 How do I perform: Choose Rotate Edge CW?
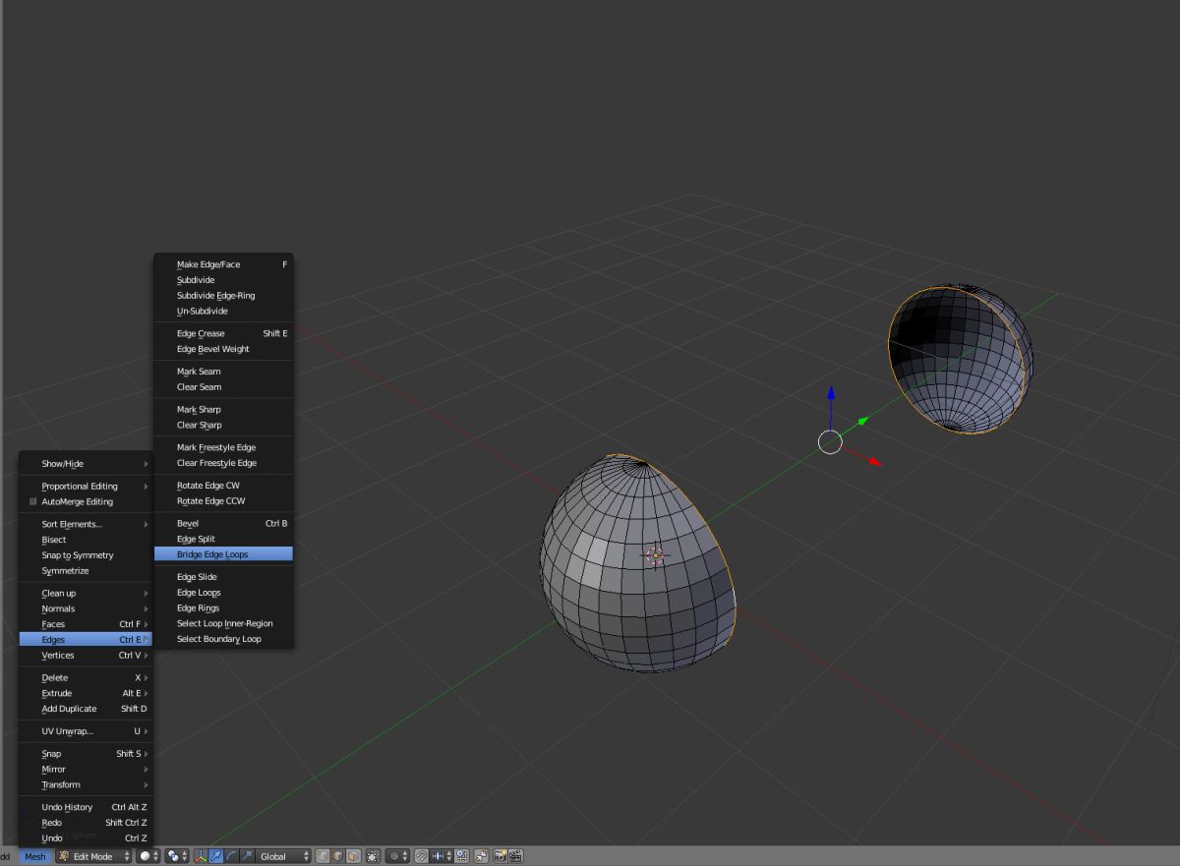click(223, 486)
